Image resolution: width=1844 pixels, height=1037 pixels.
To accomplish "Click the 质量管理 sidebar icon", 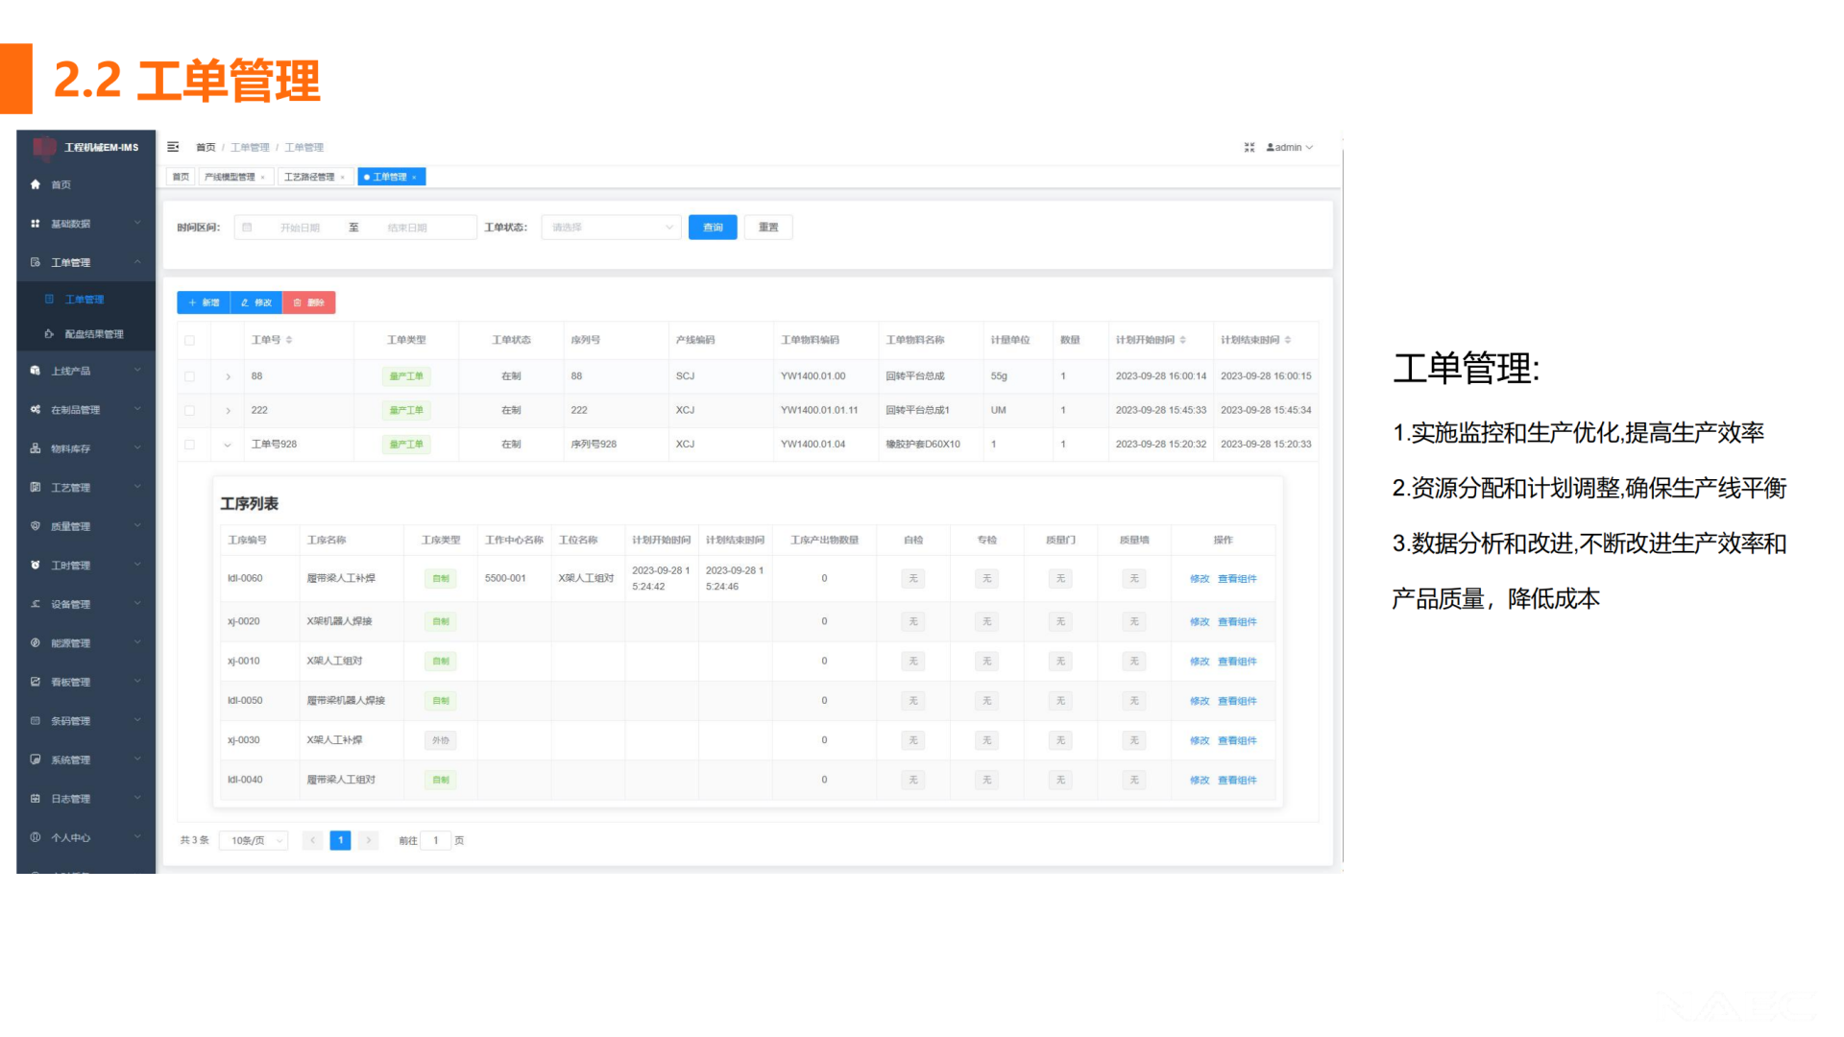I will (x=36, y=526).
